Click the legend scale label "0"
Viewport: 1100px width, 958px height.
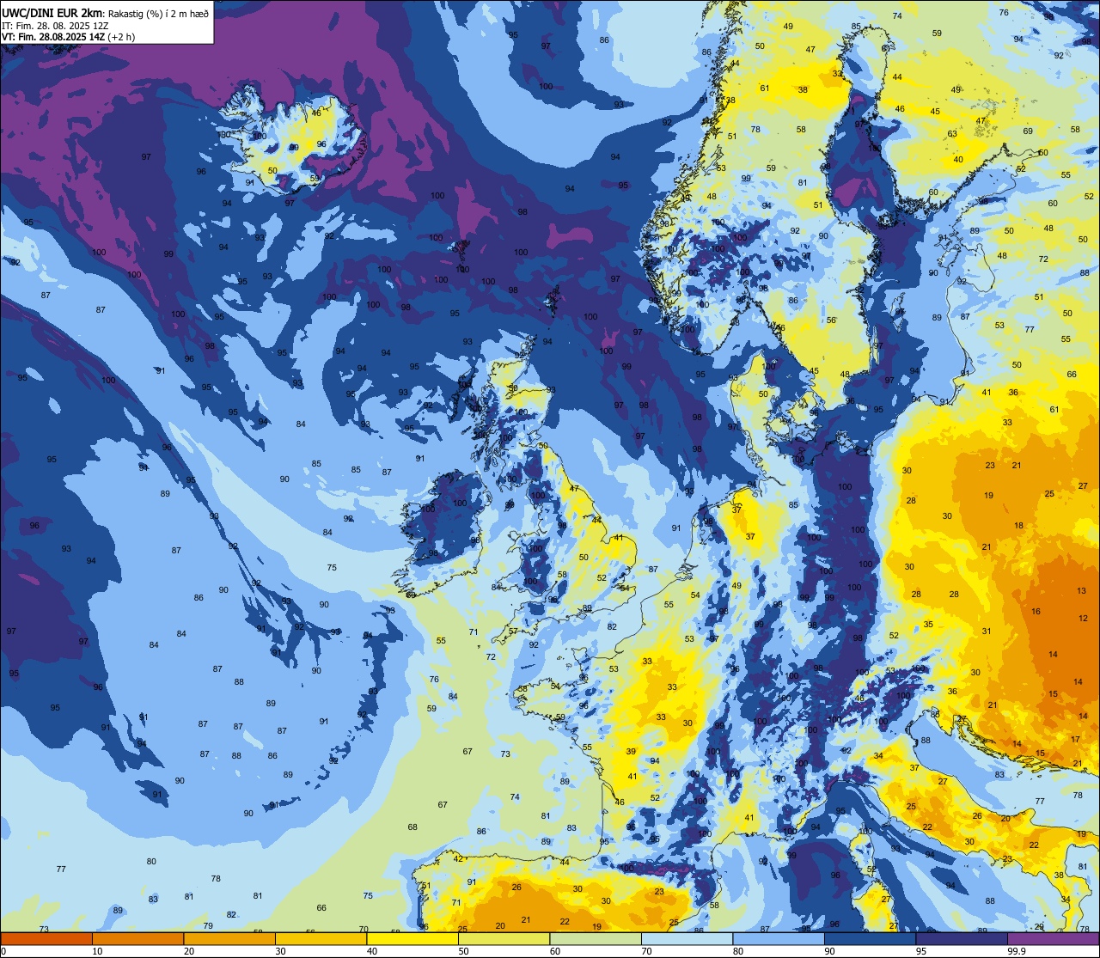tap(3, 951)
